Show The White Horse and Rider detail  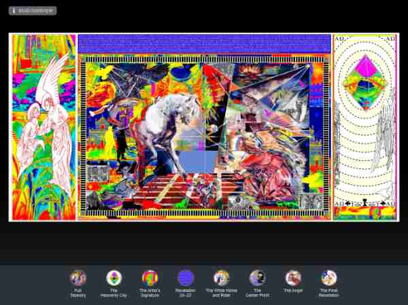coord(222,278)
